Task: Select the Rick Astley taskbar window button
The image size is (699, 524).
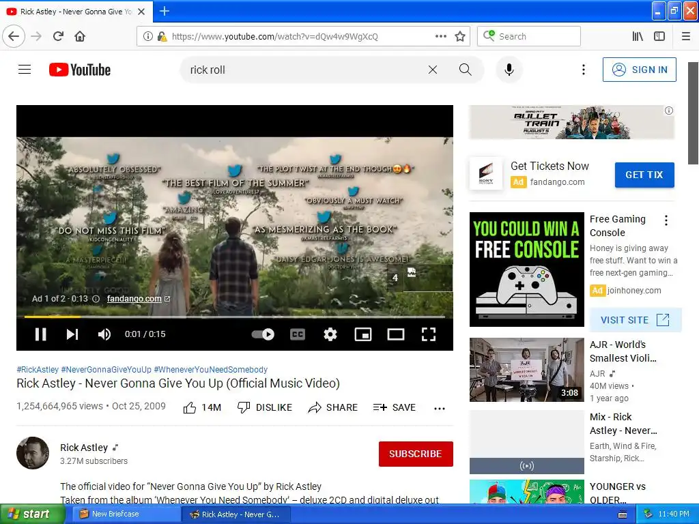Action: (236, 514)
